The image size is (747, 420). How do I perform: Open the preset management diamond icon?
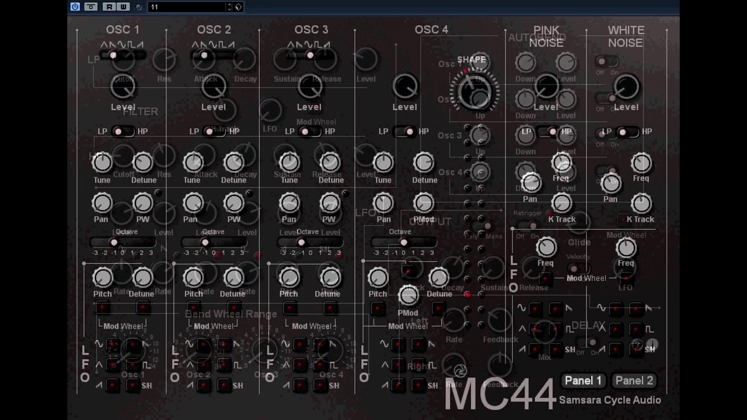[239, 7]
